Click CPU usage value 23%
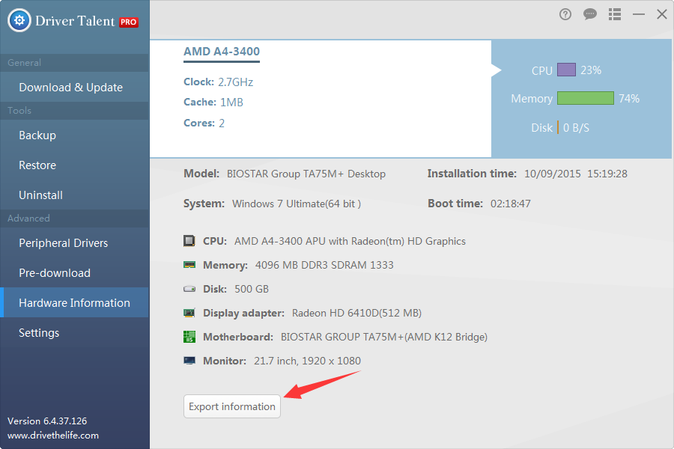This screenshot has width=674, height=449. pyautogui.click(x=591, y=70)
